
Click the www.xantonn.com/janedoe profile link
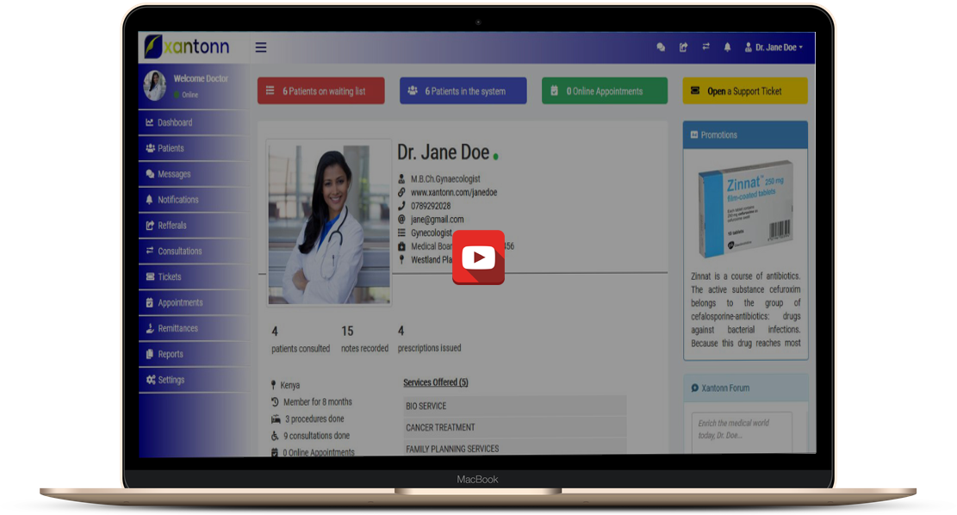point(453,193)
